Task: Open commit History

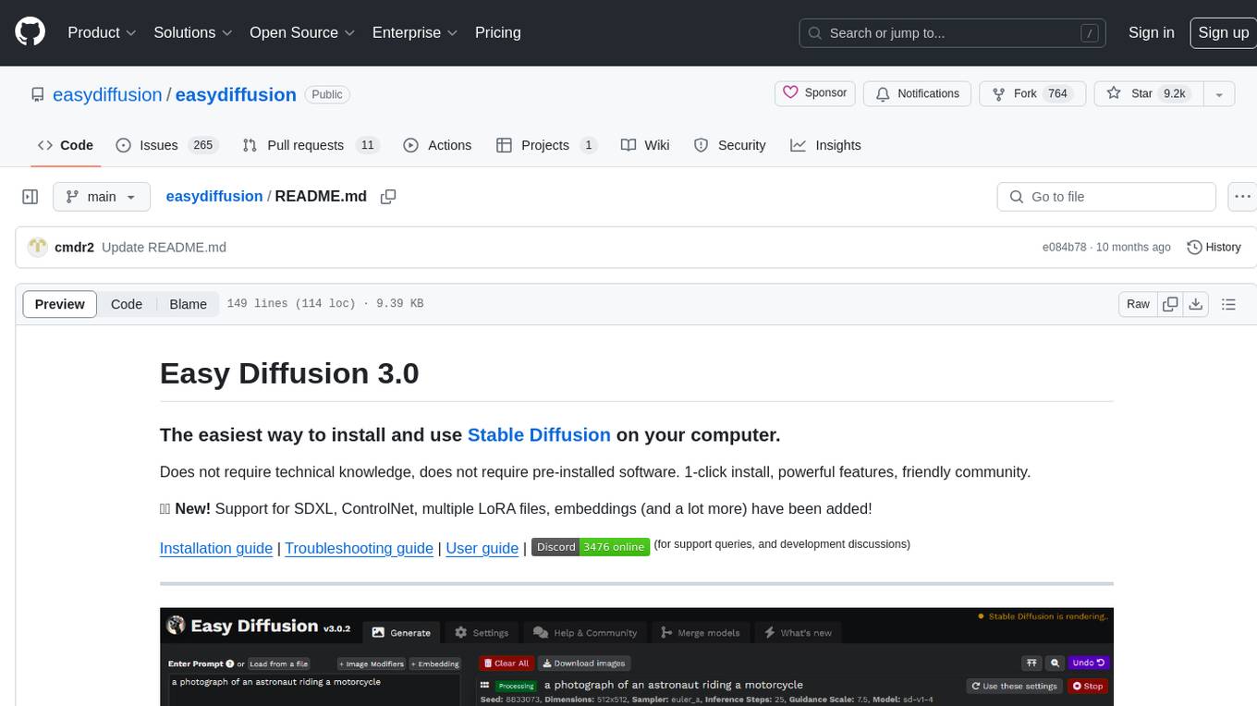Action: [1214, 247]
